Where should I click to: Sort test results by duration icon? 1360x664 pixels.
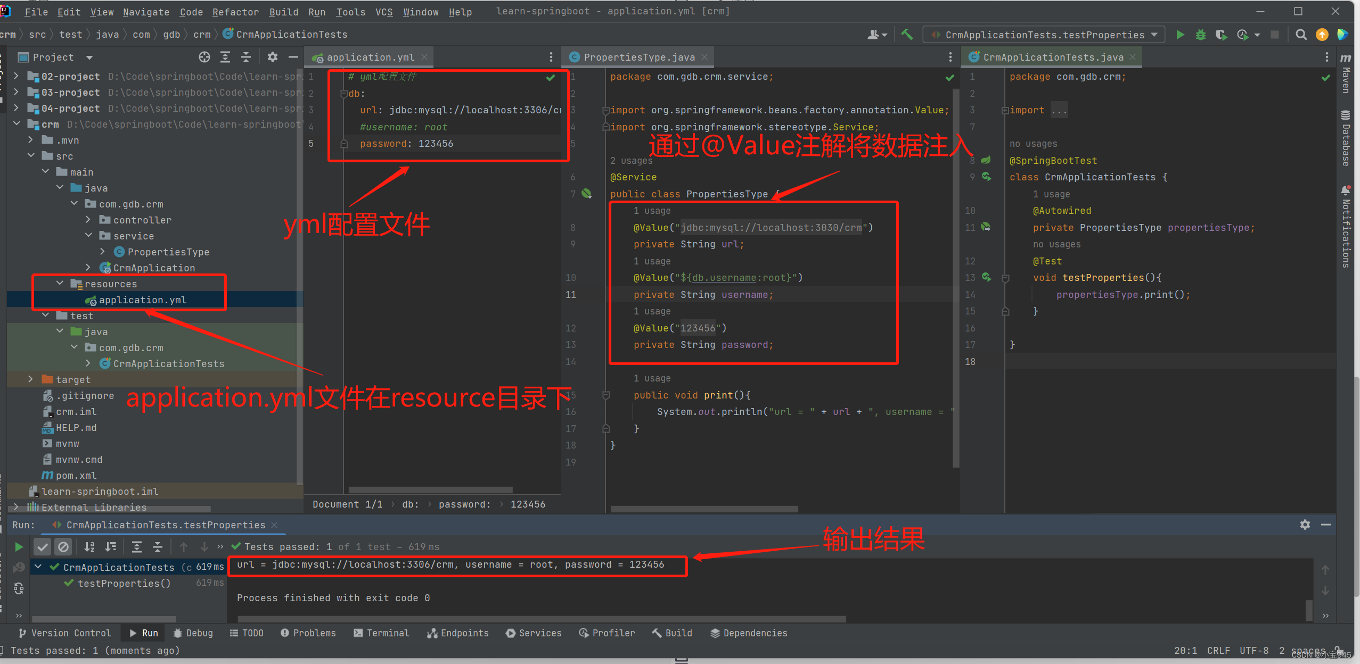pyautogui.click(x=110, y=546)
